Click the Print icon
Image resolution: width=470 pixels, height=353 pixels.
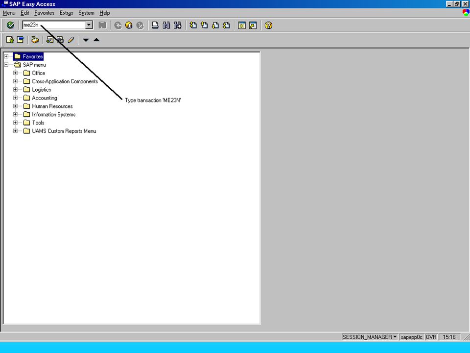(x=155, y=25)
